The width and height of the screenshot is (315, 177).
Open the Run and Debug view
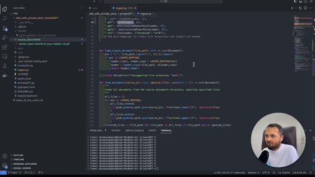point(4,37)
